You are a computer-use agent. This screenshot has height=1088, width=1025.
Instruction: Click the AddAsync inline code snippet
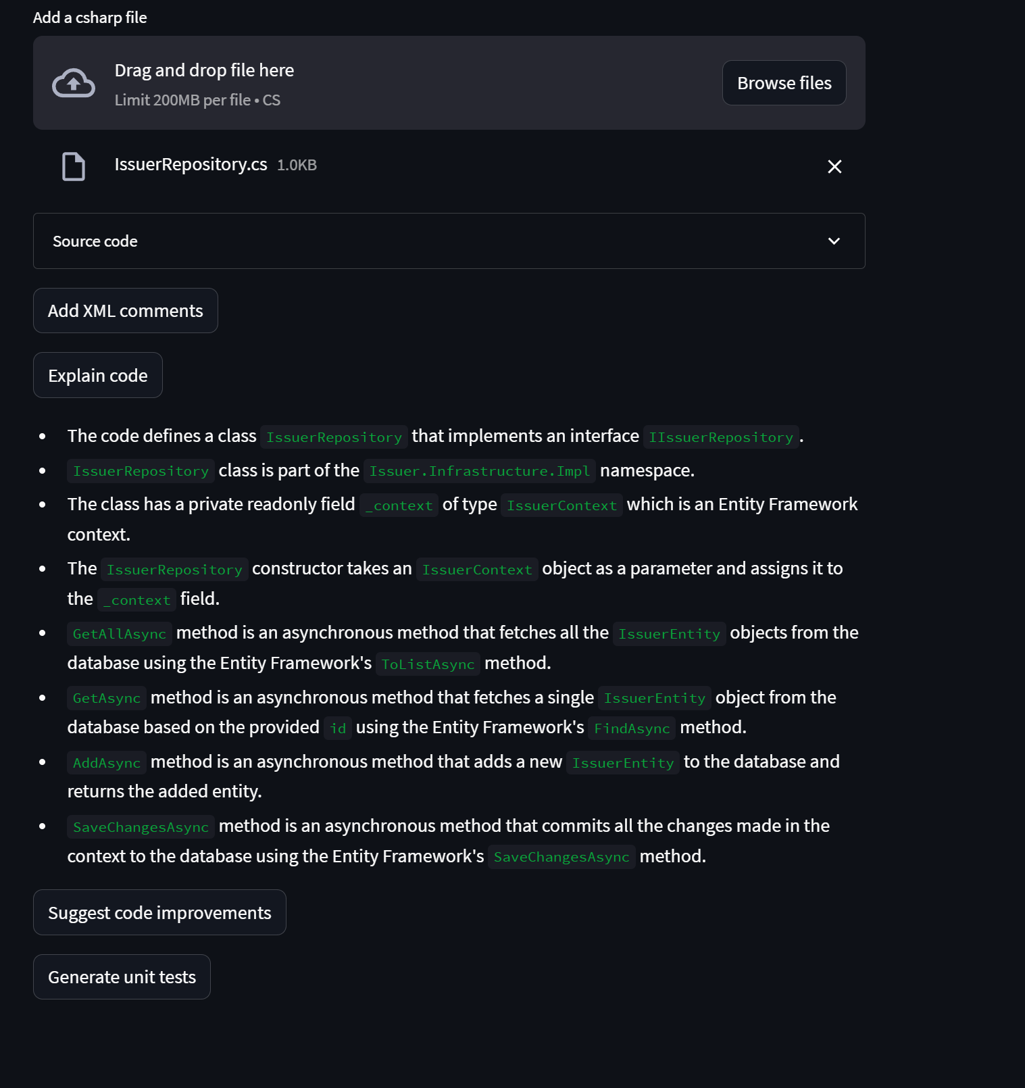pos(107,763)
